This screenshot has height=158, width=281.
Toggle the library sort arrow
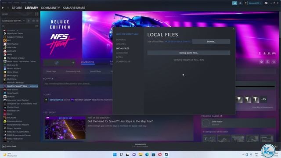click(x=29, y=21)
